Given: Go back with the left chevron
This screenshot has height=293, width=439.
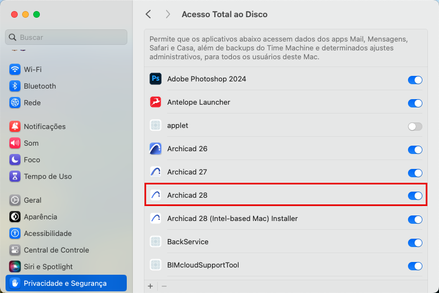Looking at the screenshot, I should tap(148, 14).
